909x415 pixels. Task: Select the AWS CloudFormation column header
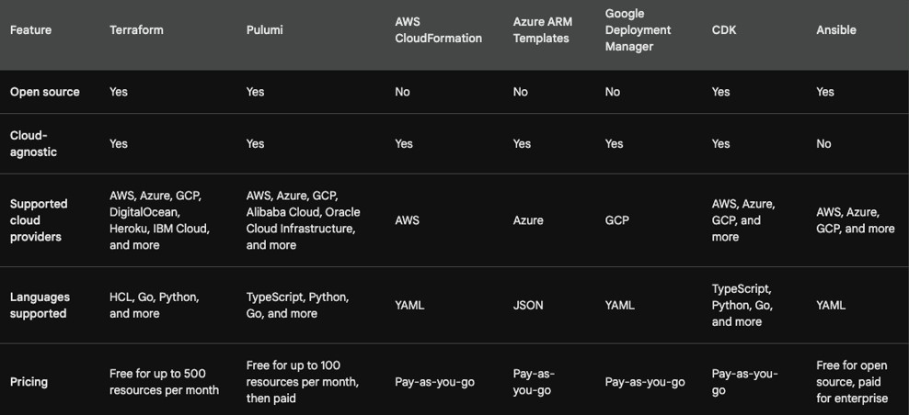[x=438, y=30]
